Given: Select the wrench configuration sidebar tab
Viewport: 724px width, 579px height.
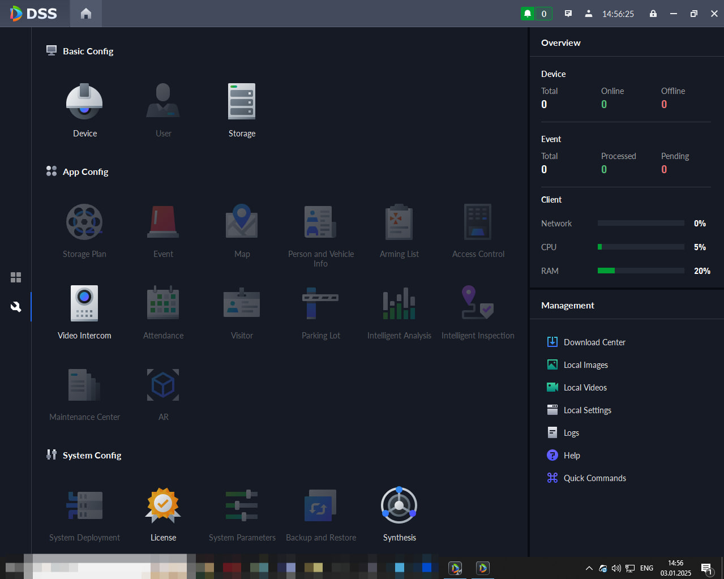Looking at the screenshot, I should (16, 307).
